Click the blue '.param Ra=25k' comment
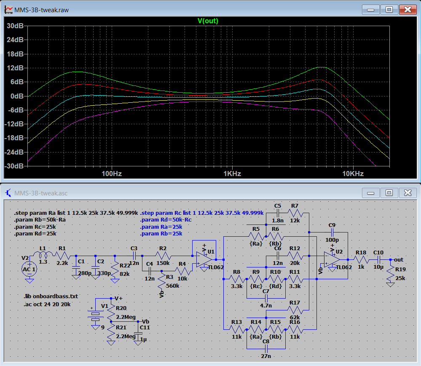The width and height of the screenshot is (421, 366). [x=161, y=227]
